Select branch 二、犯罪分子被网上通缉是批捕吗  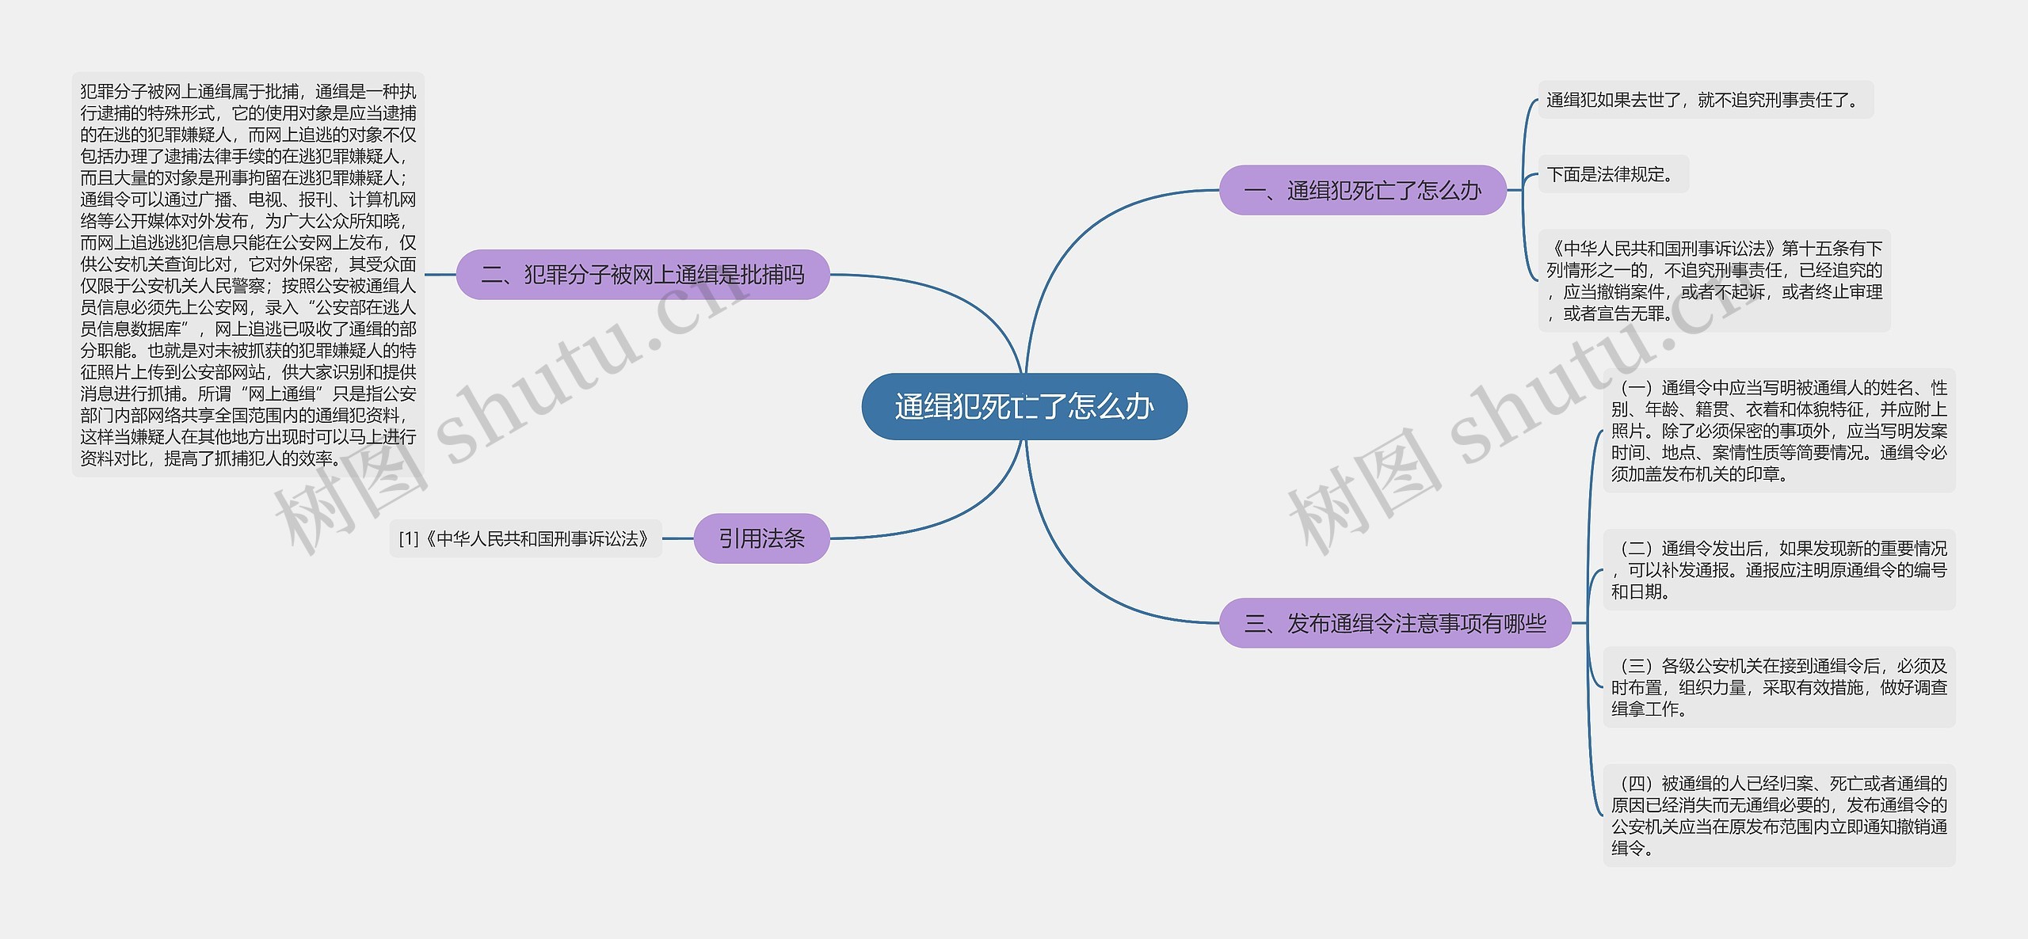point(642,275)
